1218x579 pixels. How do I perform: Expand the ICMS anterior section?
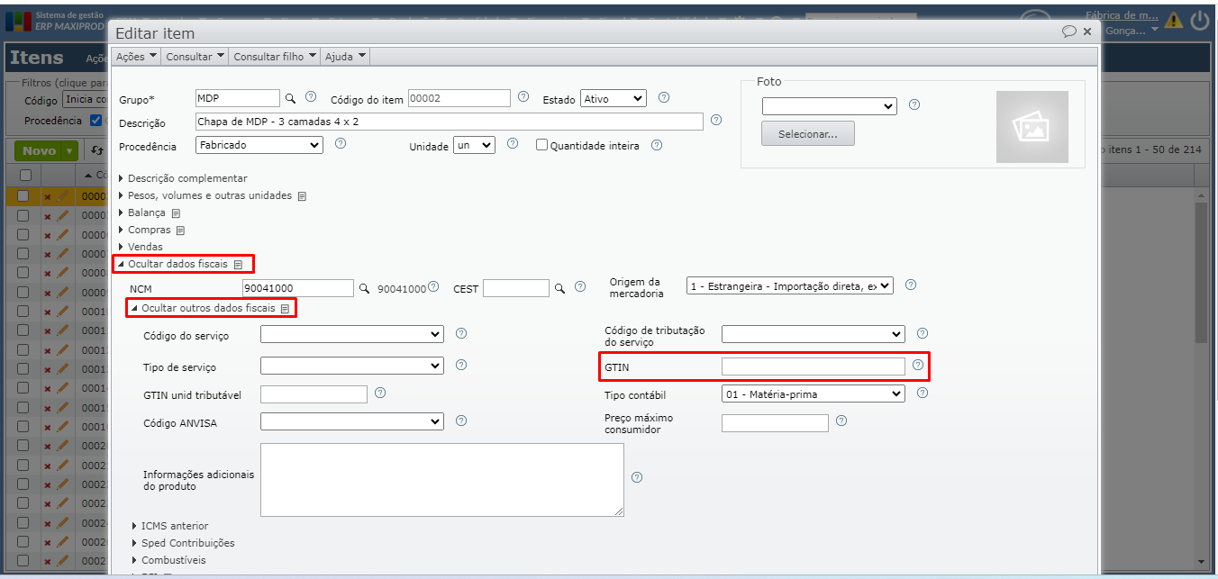click(170, 526)
